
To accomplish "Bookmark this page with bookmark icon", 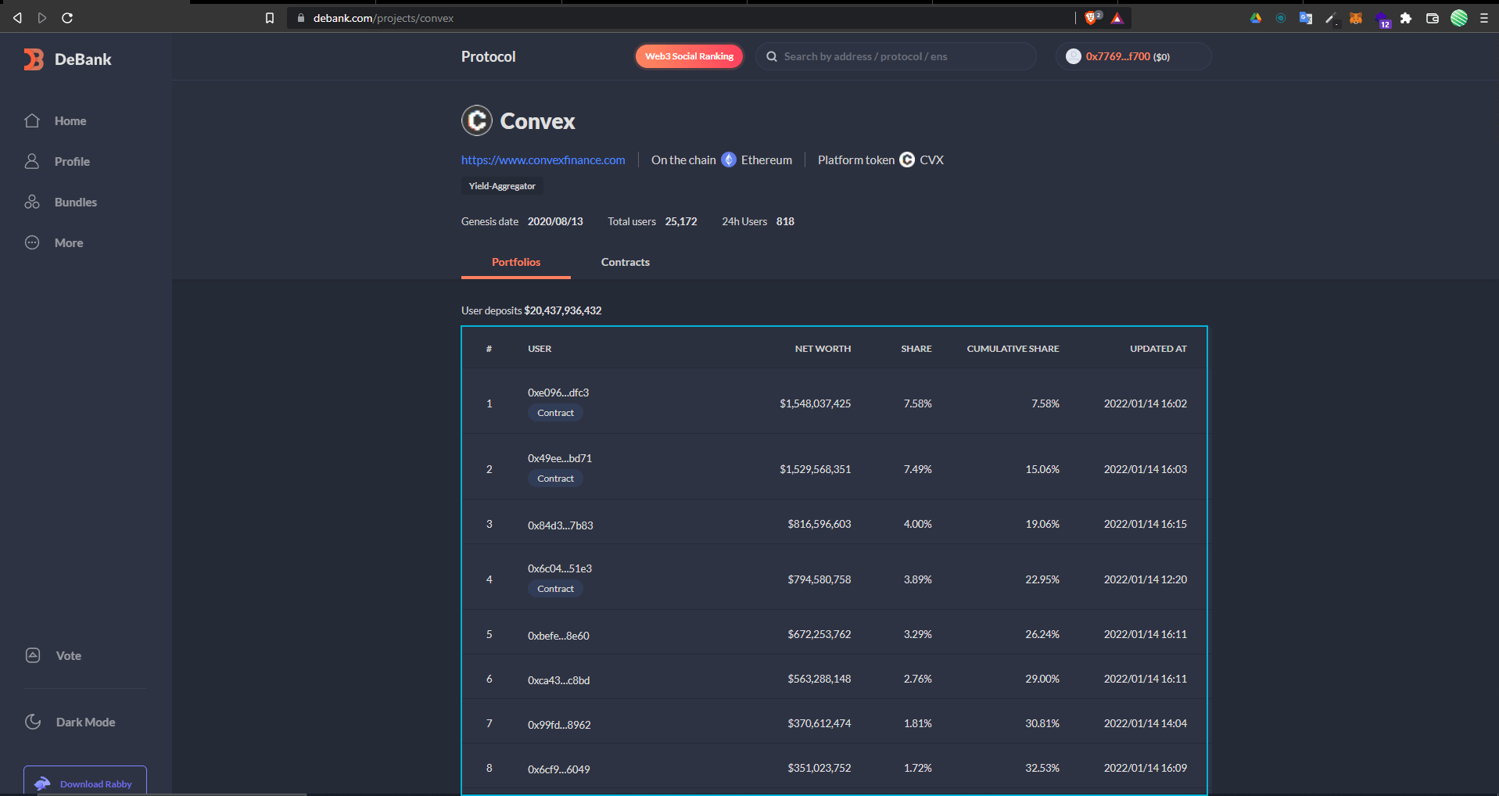I will pyautogui.click(x=270, y=18).
